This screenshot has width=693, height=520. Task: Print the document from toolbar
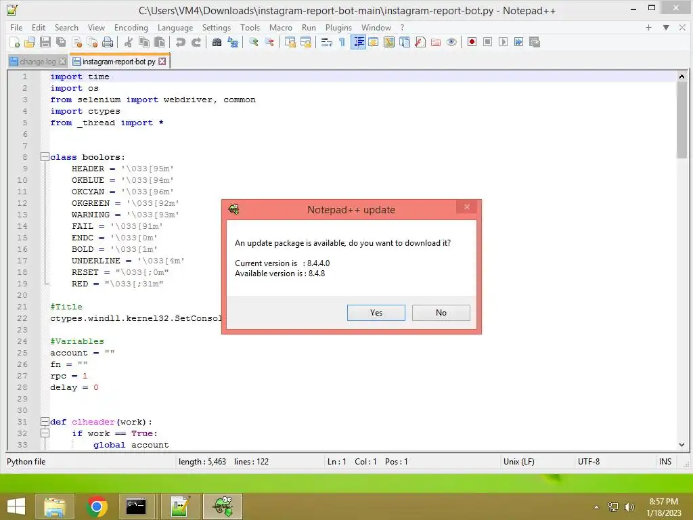[x=108, y=42]
